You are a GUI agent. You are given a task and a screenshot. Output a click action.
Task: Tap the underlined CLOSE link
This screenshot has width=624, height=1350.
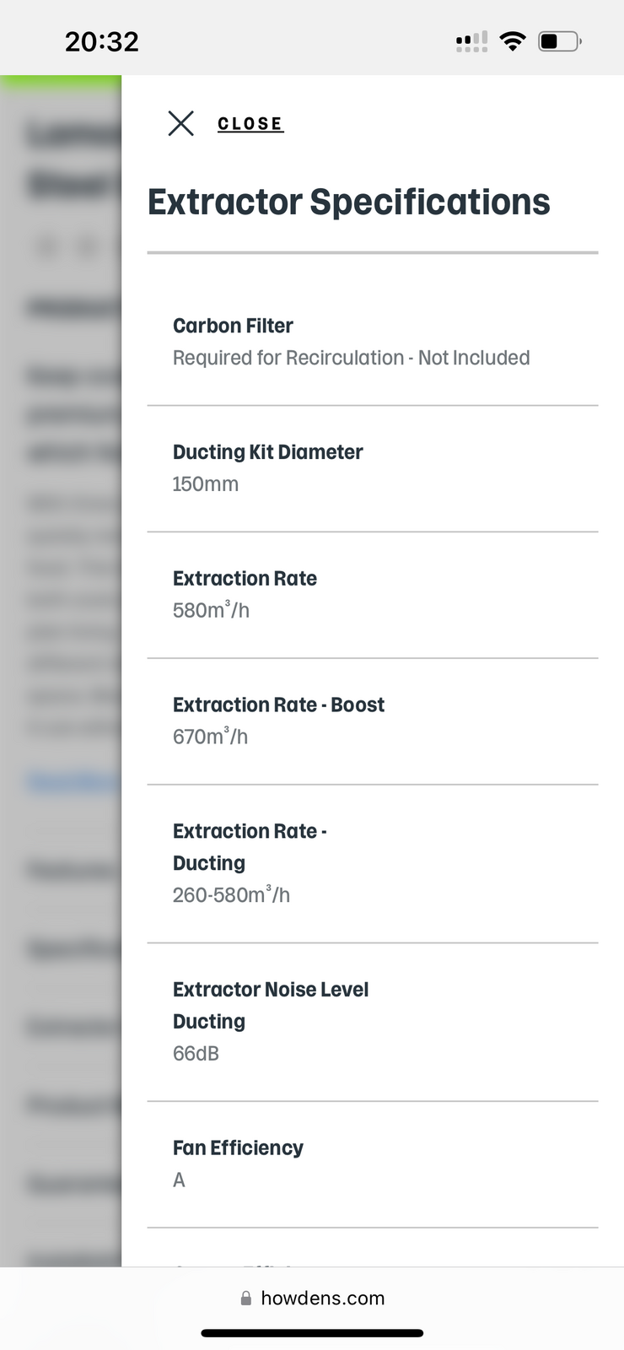[250, 124]
